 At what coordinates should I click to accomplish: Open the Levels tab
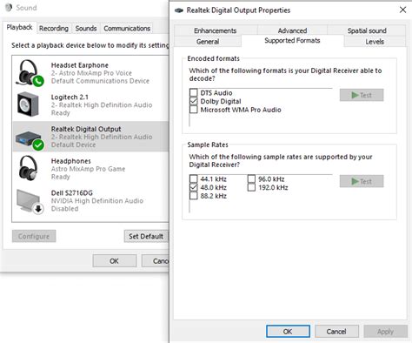375,42
